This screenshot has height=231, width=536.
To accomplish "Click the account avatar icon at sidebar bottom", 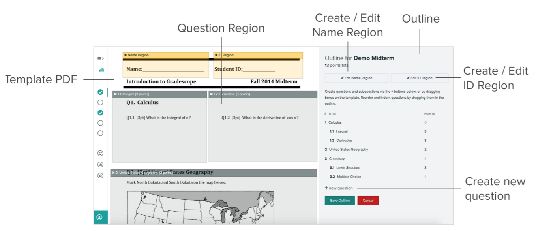I will click(x=99, y=217).
